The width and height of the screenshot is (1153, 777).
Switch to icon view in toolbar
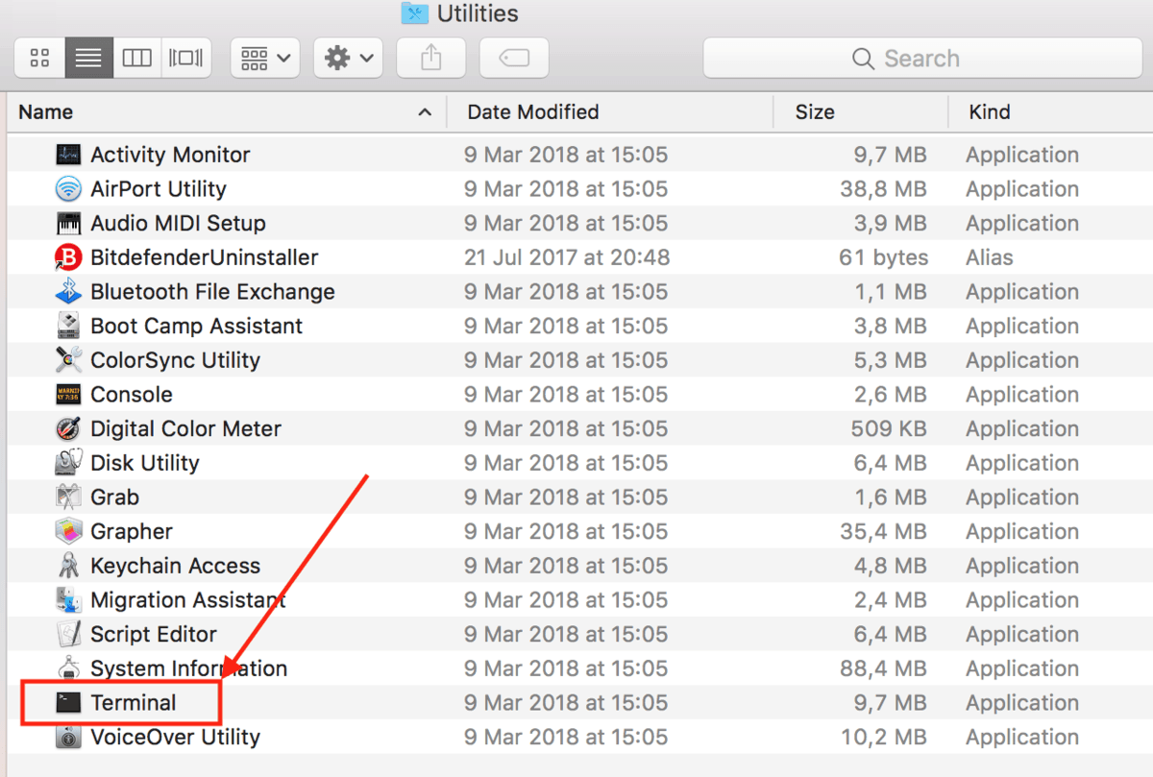pyautogui.click(x=40, y=59)
